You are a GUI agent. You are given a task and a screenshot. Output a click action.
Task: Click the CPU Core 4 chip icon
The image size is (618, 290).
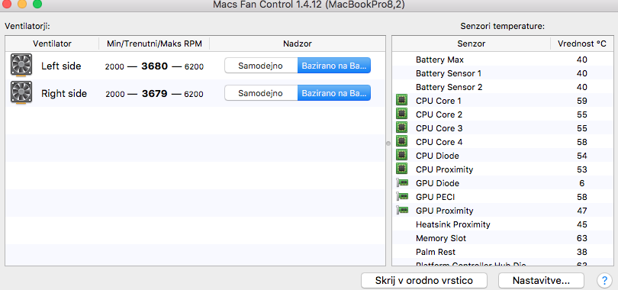pyautogui.click(x=401, y=141)
